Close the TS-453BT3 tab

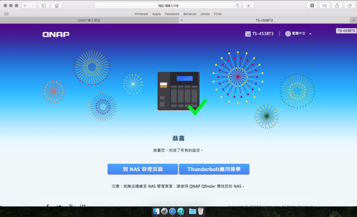181,20
